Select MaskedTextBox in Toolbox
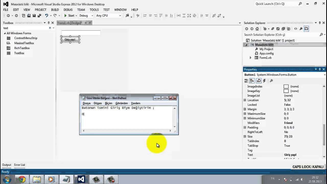This screenshot has height=184, width=327. pos(24,43)
